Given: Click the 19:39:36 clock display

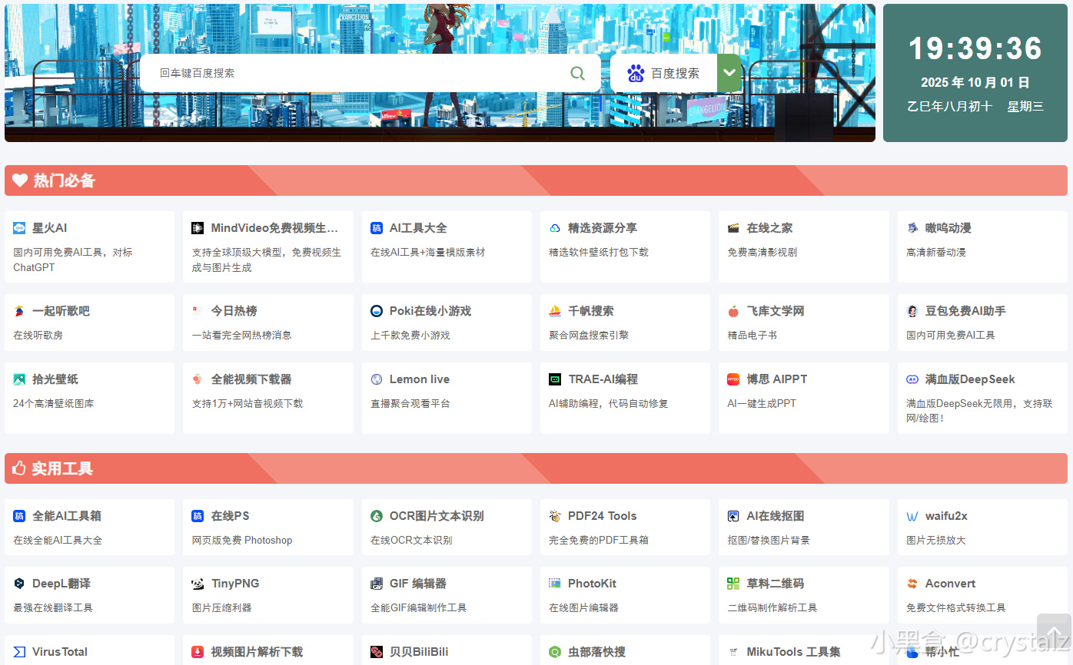Looking at the screenshot, I should click(975, 48).
